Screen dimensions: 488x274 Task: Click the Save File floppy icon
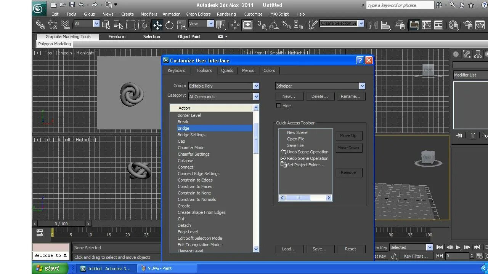tap(72, 5)
